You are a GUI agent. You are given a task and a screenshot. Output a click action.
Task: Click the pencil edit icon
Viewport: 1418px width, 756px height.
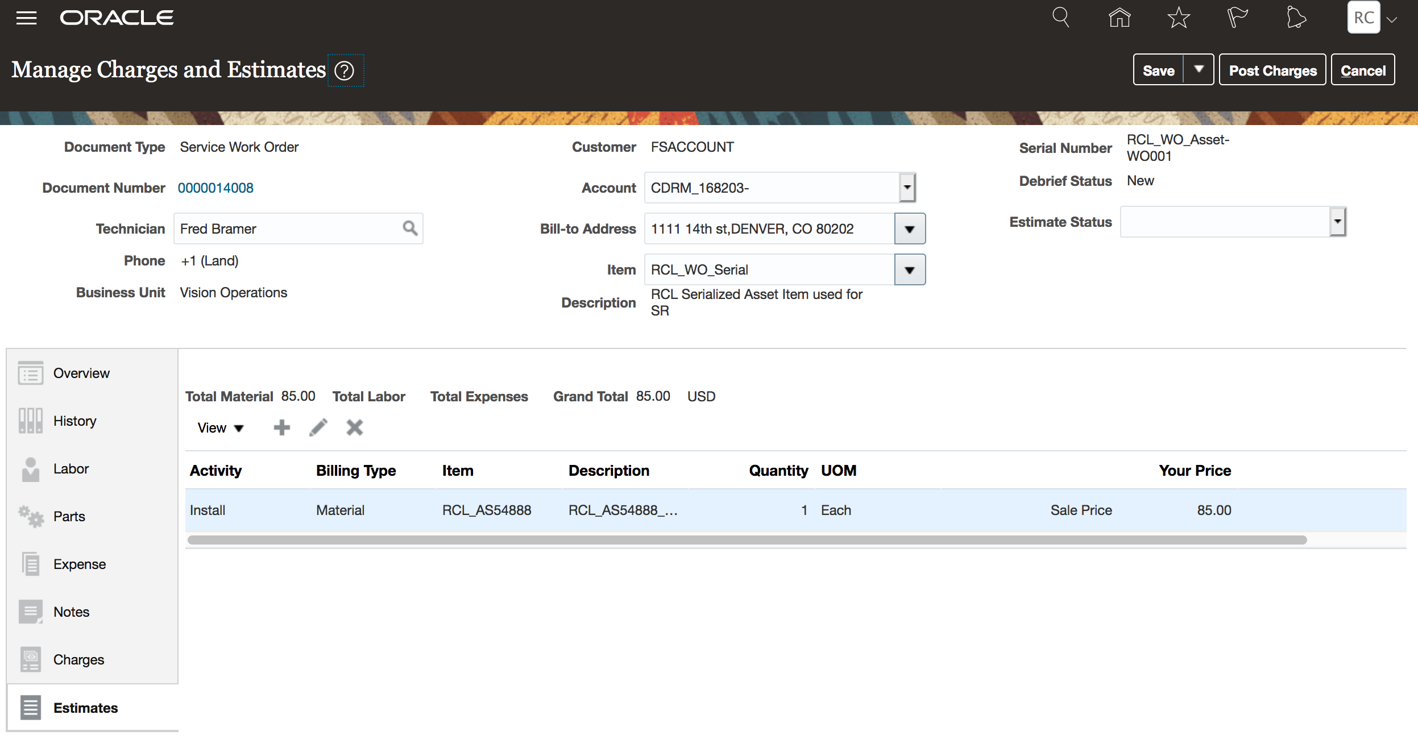[x=318, y=427]
